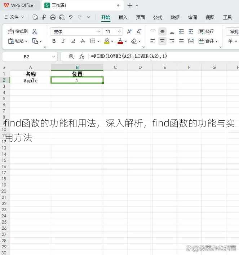
Task: Align text left horizontally
Action: 152,41
